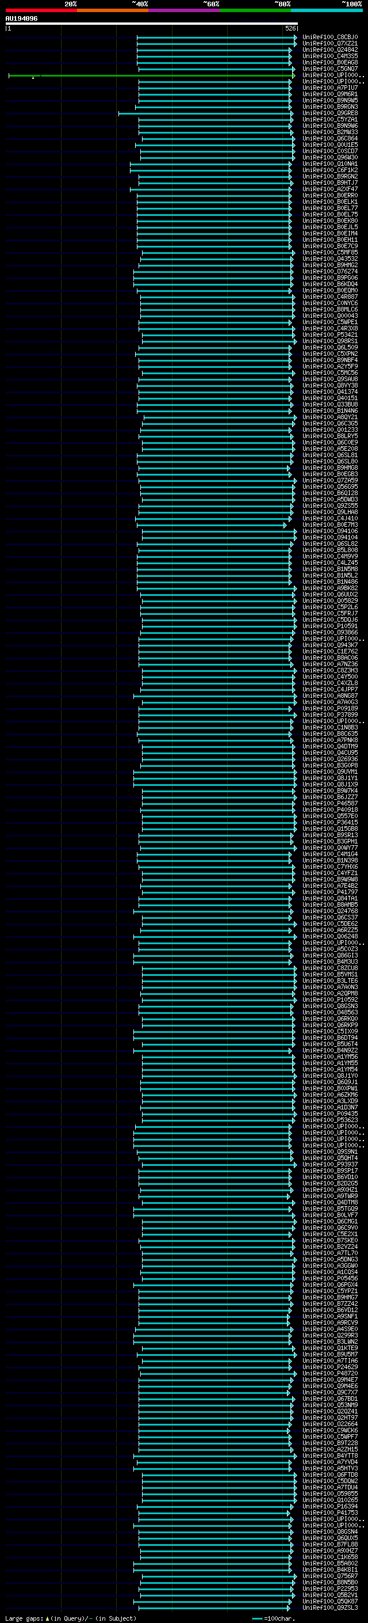Select hit label UniRef100_Q06248
This screenshot has width=368, height=1623.
point(329,936)
